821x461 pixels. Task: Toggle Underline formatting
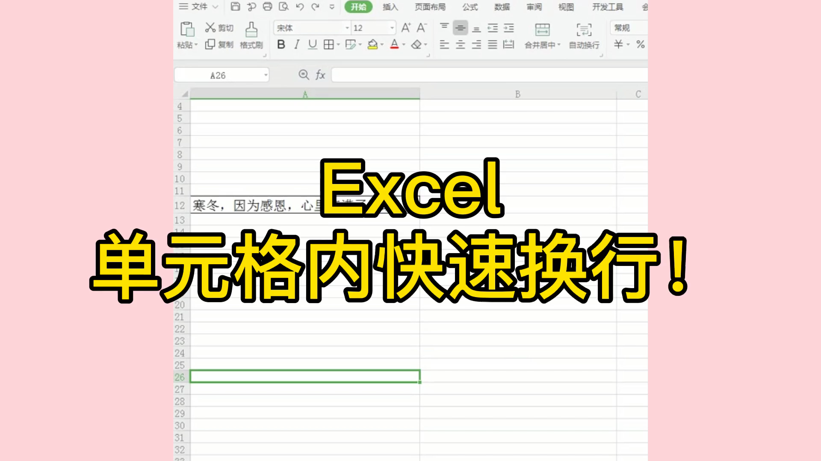[313, 44]
